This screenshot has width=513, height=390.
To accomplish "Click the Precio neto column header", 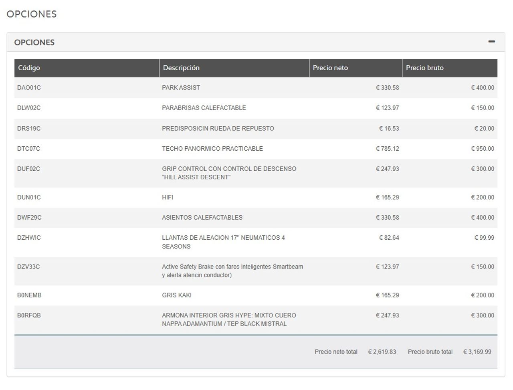I will (x=355, y=68).
